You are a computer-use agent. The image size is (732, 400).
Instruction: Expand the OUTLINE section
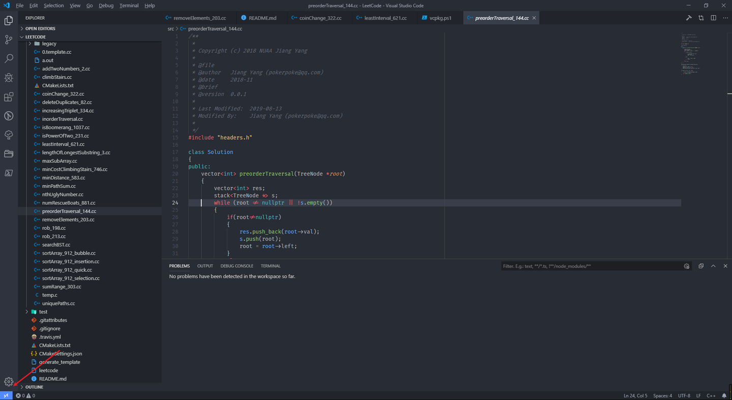[34, 387]
